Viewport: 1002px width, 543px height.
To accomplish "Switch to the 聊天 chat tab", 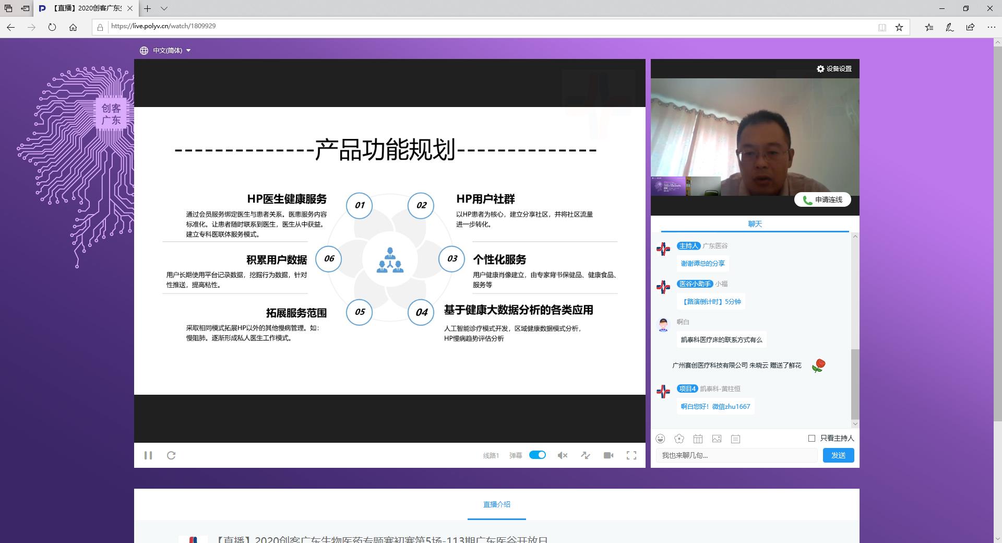I will click(x=755, y=223).
